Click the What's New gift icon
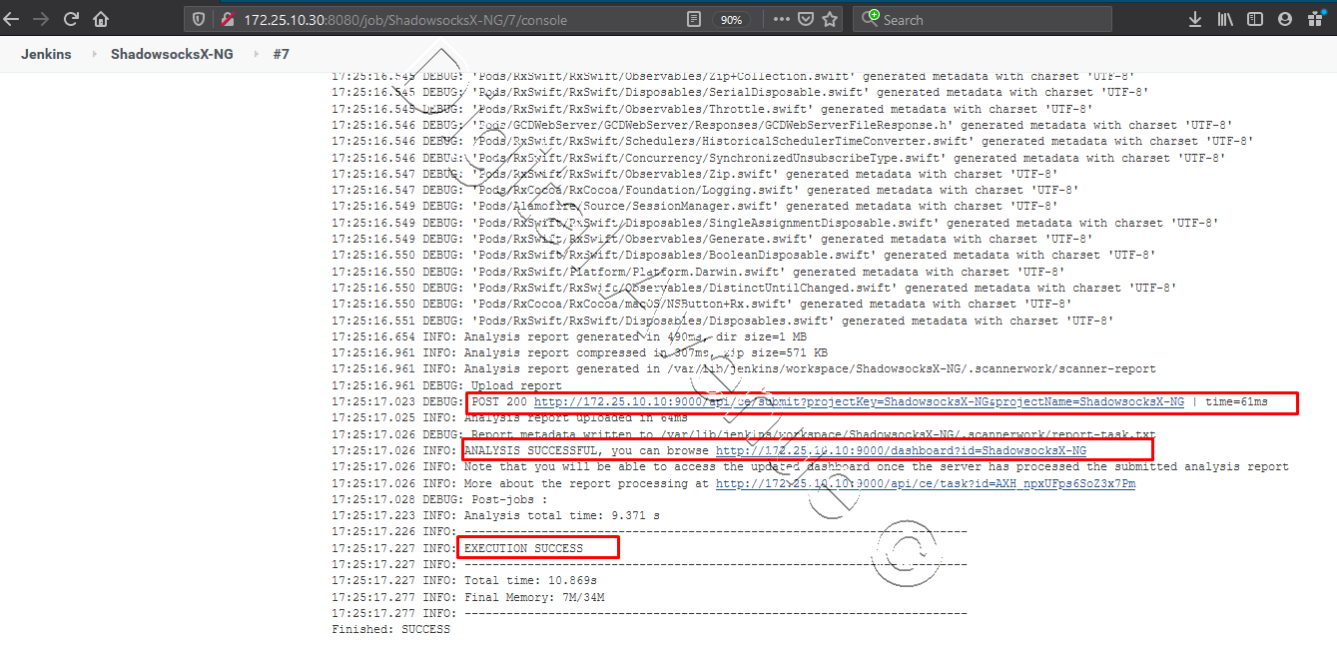The image size is (1337, 648). tap(1314, 18)
